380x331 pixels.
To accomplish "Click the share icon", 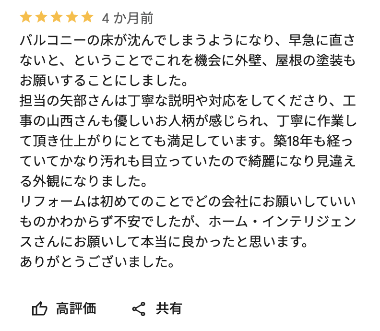I will [x=139, y=309].
